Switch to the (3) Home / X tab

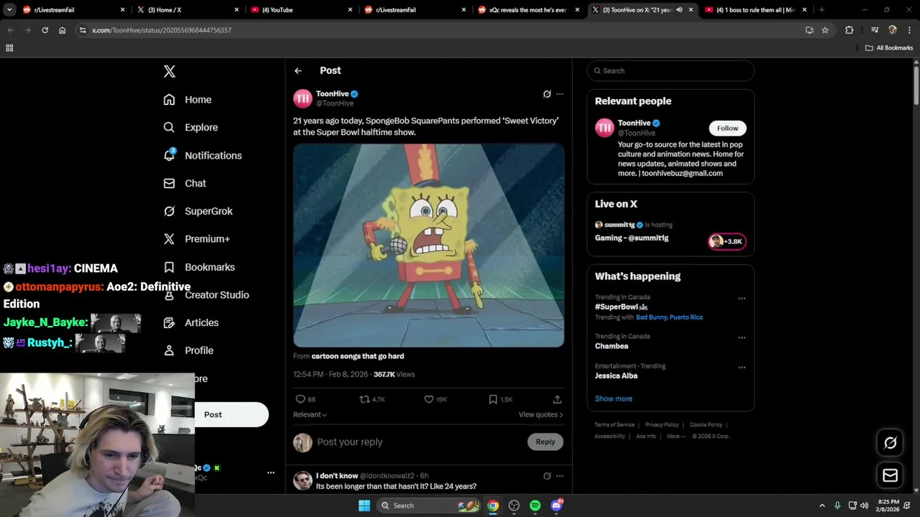pos(188,10)
